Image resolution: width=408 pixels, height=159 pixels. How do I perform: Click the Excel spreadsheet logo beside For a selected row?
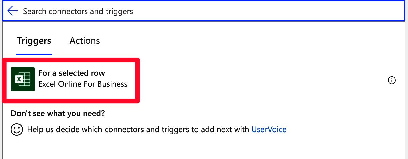(23, 79)
